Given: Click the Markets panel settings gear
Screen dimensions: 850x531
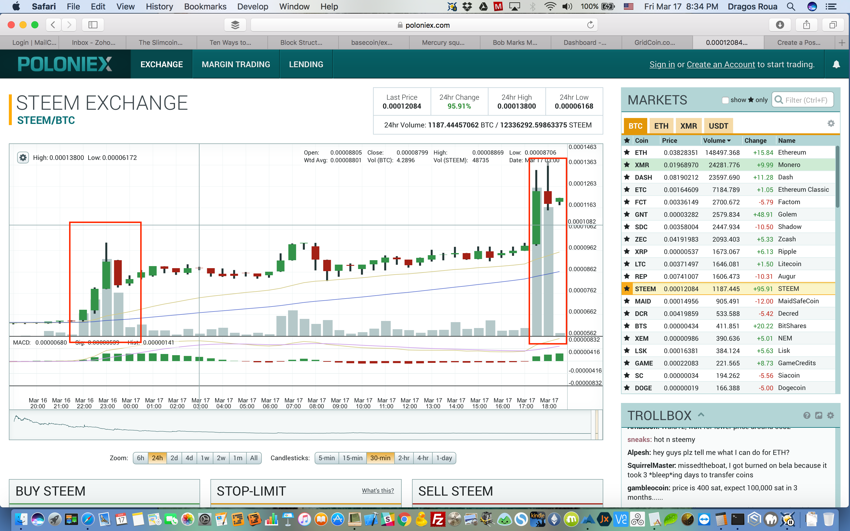Looking at the screenshot, I should 831,123.
